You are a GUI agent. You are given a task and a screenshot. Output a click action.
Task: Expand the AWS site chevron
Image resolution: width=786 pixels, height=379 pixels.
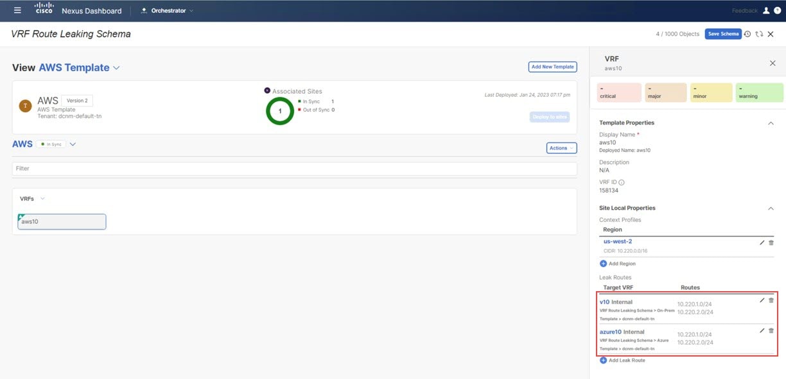tap(73, 144)
